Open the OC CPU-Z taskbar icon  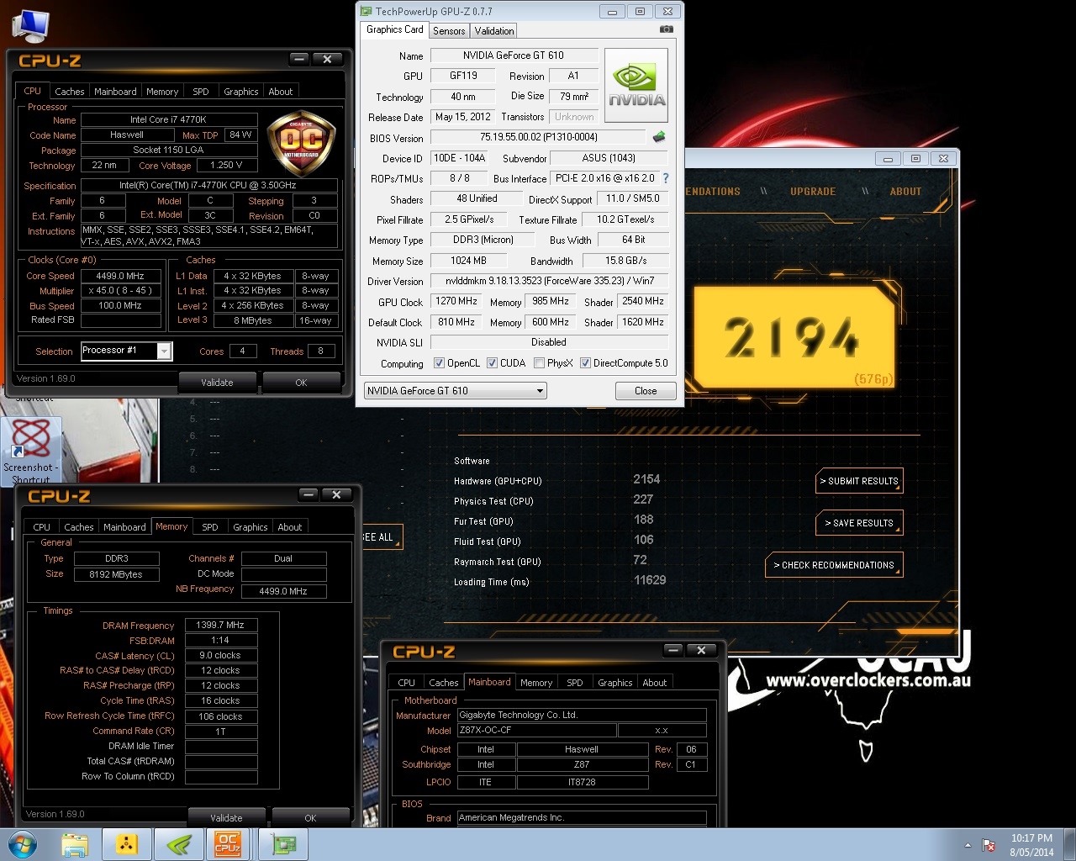click(x=228, y=843)
